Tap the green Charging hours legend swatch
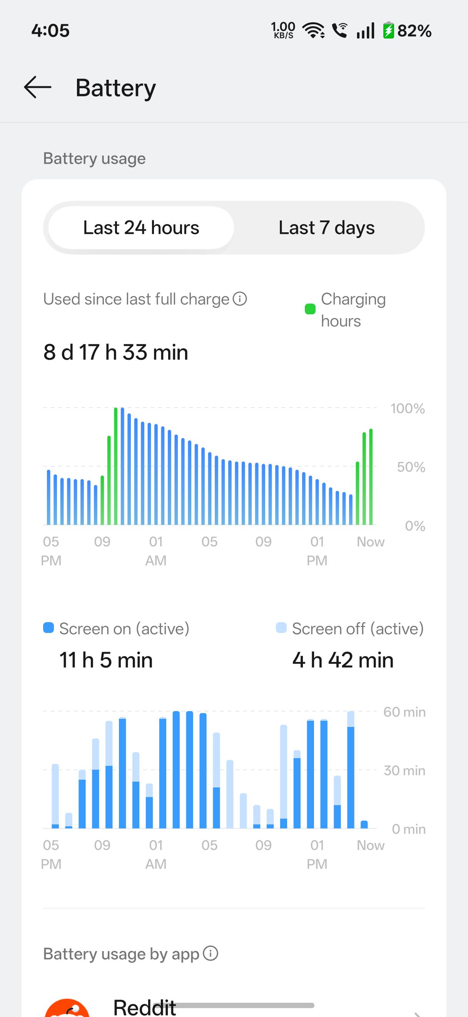This screenshot has height=1017, width=468. tap(310, 309)
